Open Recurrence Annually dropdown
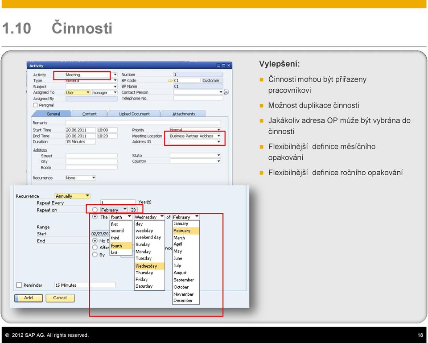This screenshot has height=343, width=428. point(87,196)
